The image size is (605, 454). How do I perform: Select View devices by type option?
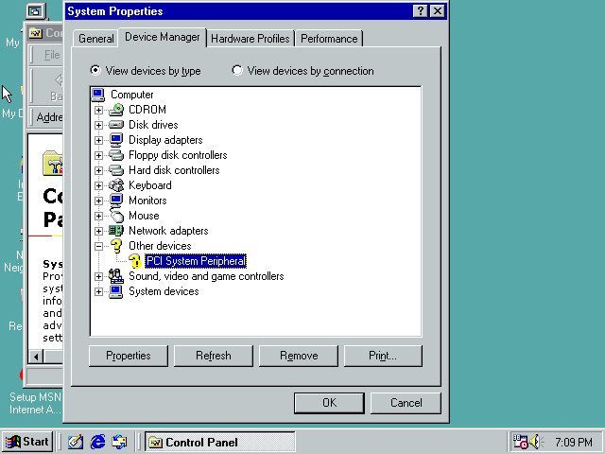(x=95, y=71)
